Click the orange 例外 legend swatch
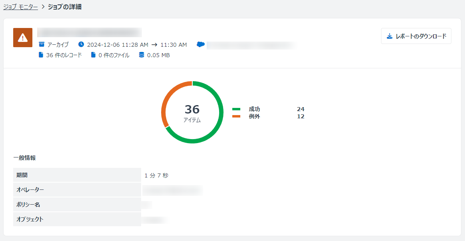The image size is (465, 241). point(236,116)
